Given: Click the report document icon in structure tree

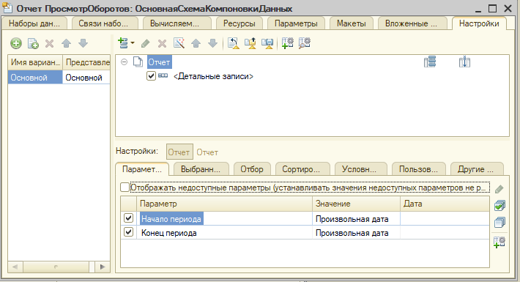Looking at the screenshot, I should (x=138, y=62).
